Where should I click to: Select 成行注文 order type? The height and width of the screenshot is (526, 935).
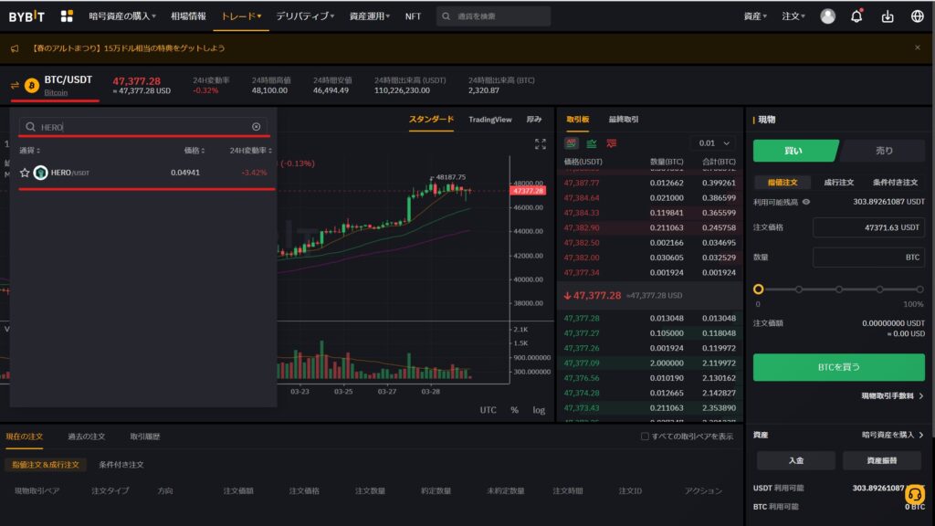(x=839, y=182)
